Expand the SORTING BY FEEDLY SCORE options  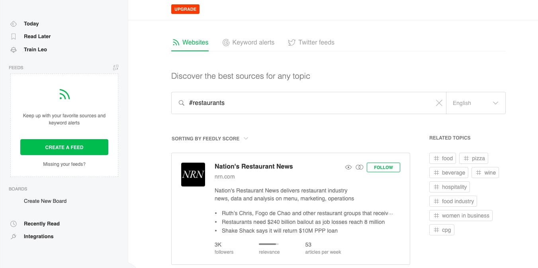tap(246, 138)
